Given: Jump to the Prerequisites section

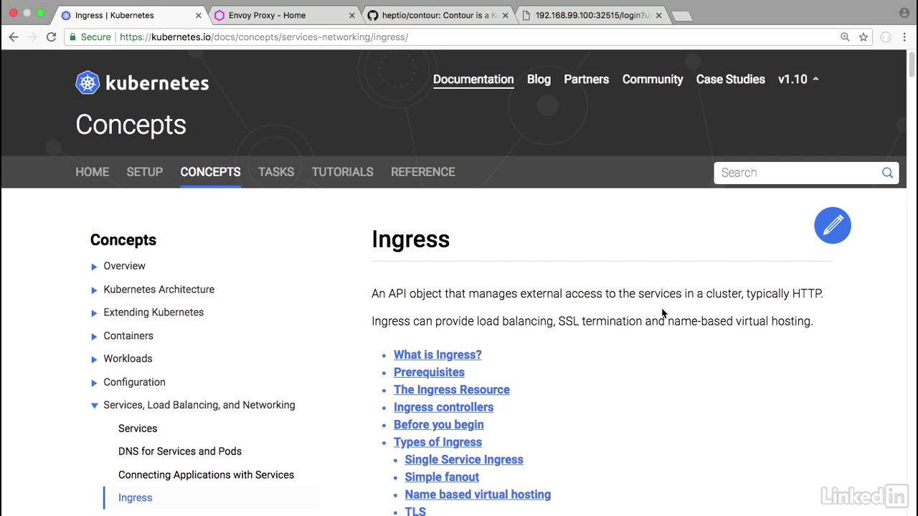Looking at the screenshot, I should tap(429, 373).
